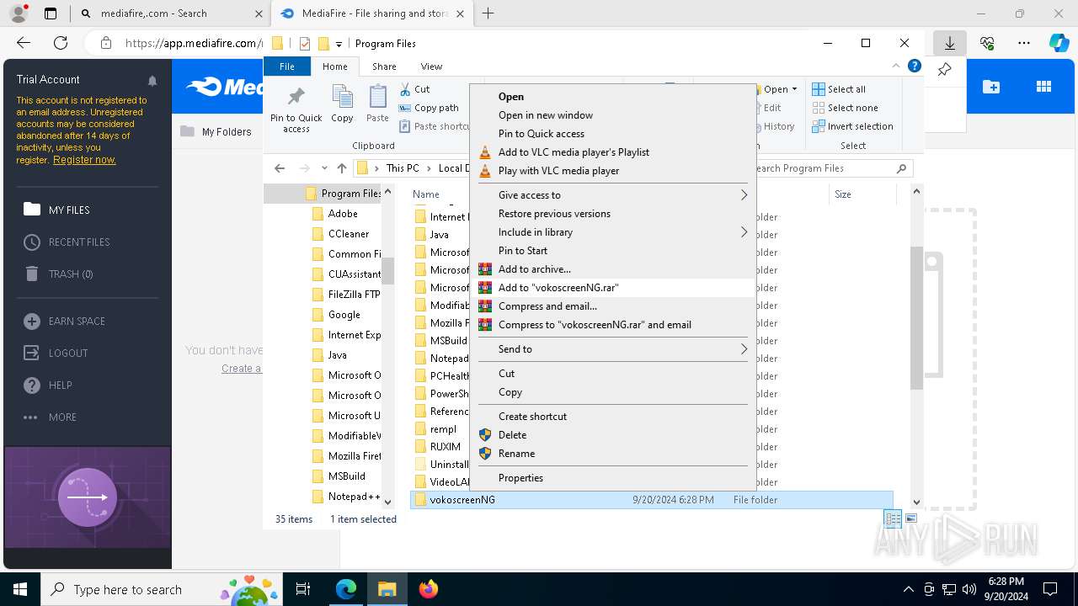Screen dimensions: 1078x606
Task: Click Copy path in the ribbon
Action: (429, 108)
